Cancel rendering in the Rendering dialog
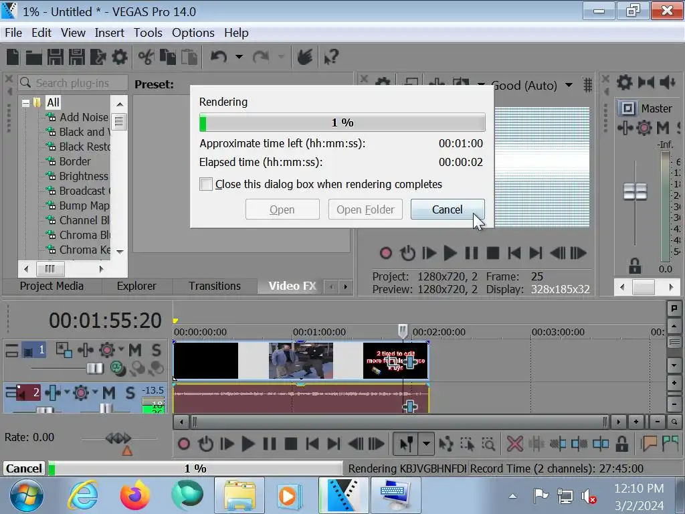Screen dimensions: 685x514 click(448, 209)
